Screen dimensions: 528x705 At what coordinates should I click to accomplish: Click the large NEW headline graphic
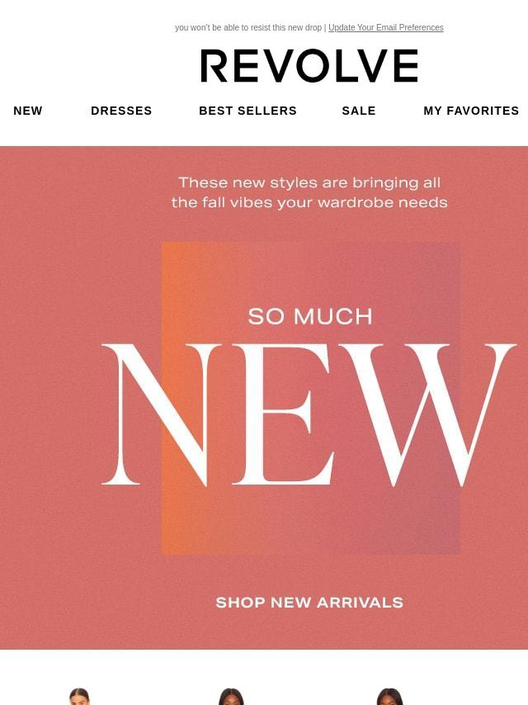pos(309,414)
